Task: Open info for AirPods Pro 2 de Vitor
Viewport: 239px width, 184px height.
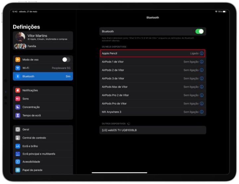Action: (202, 95)
